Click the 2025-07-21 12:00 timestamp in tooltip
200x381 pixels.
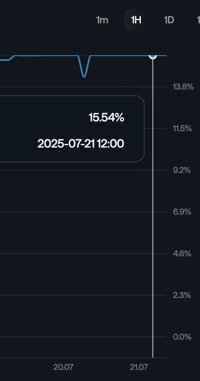(81, 143)
